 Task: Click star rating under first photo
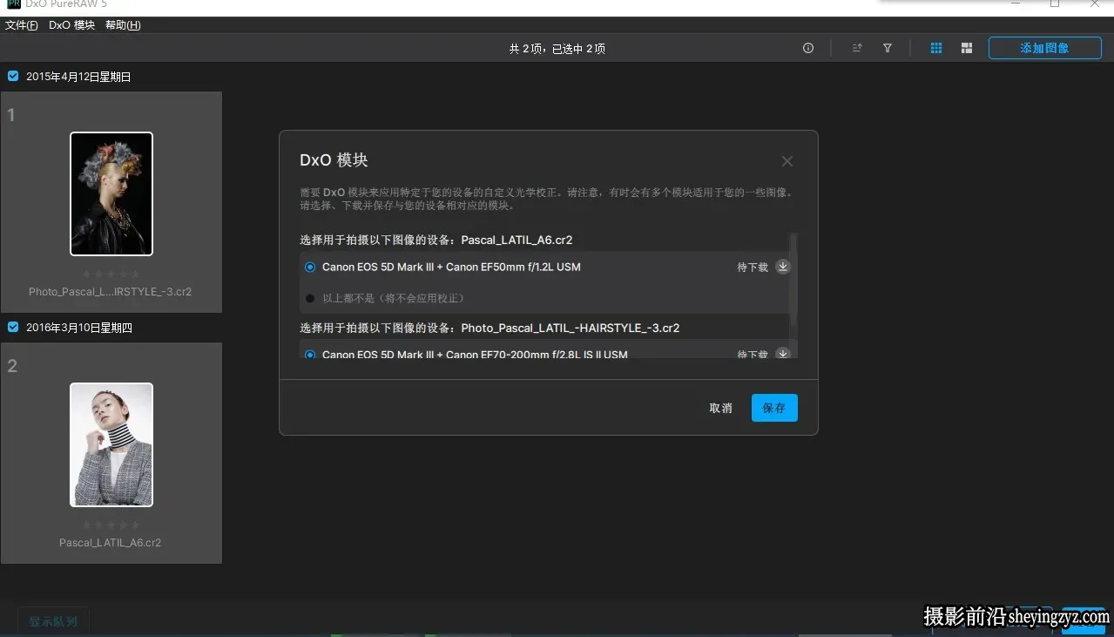point(111,274)
